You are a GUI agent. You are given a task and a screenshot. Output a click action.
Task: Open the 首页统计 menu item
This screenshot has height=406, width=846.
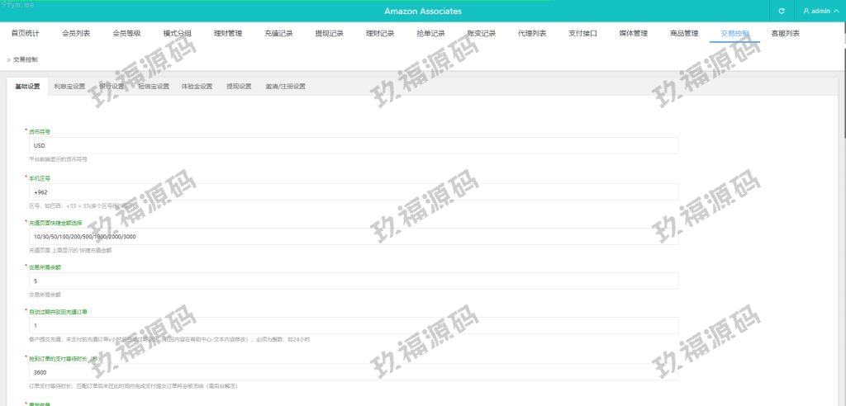[x=25, y=34]
